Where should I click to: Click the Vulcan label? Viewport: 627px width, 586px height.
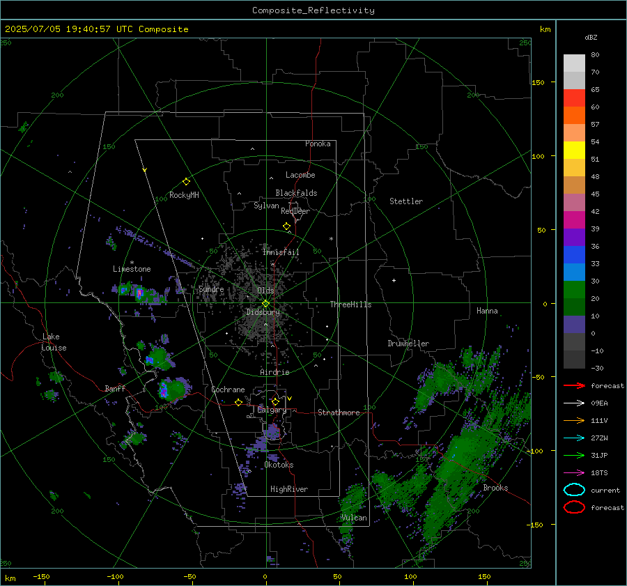pyautogui.click(x=354, y=518)
